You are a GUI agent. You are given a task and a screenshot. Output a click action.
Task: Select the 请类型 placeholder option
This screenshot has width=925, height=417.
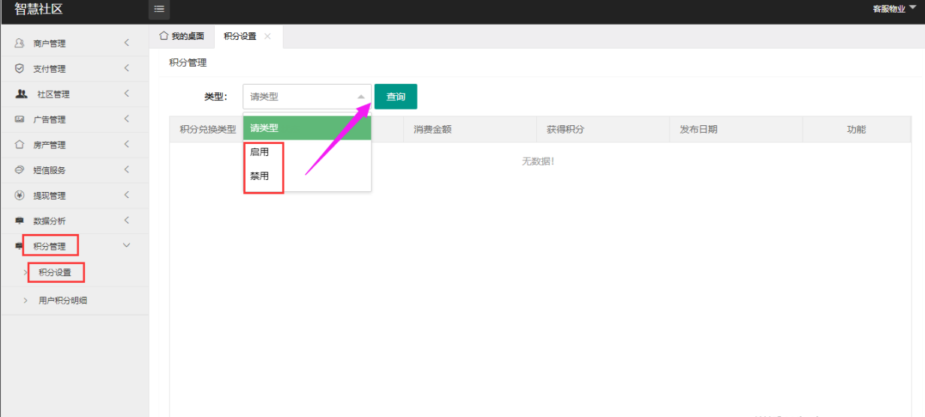[306, 128]
